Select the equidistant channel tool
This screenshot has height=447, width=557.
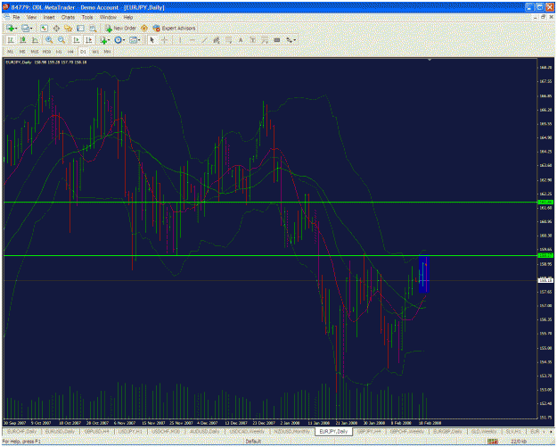(217, 40)
